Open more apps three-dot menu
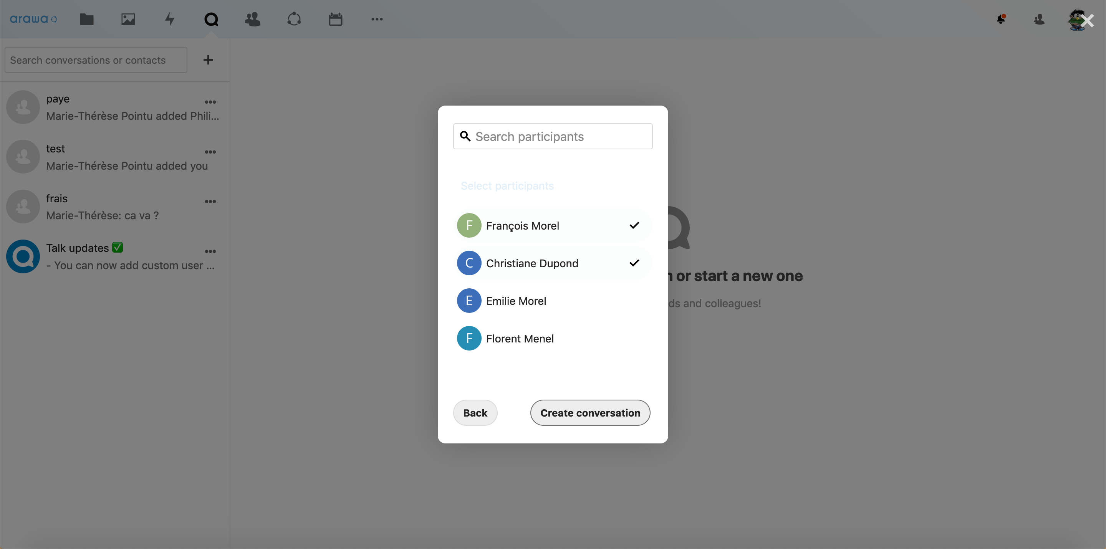Image resolution: width=1106 pixels, height=549 pixels. point(376,19)
